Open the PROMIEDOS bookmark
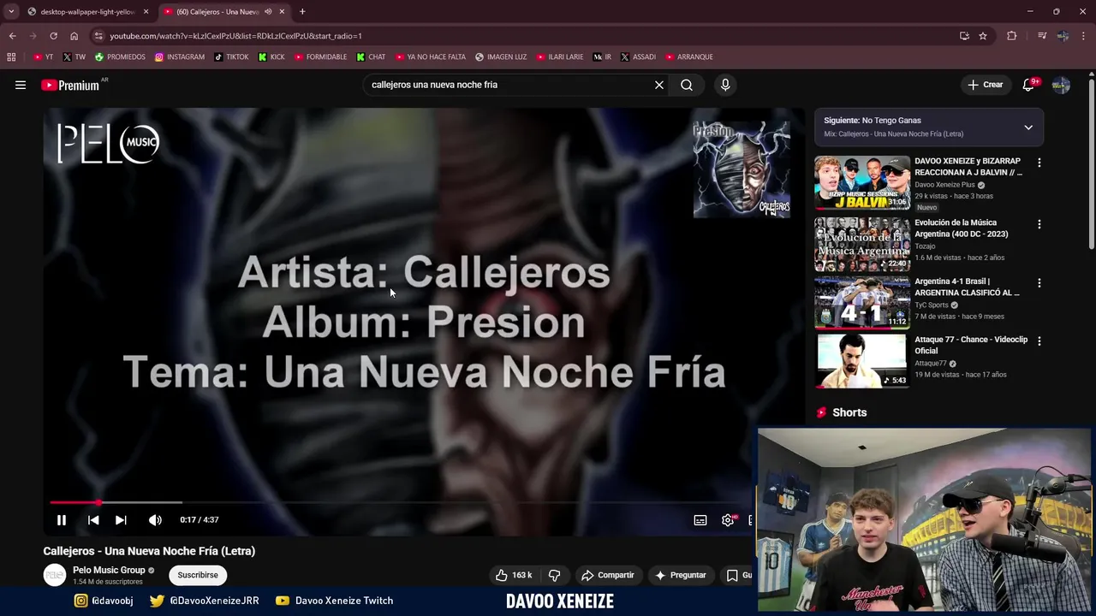 120,56
